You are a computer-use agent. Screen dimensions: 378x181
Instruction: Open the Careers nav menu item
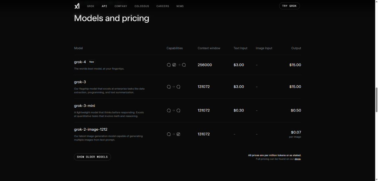pyautogui.click(x=163, y=6)
